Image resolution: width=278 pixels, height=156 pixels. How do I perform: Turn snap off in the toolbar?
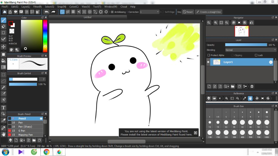tap(62, 12)
